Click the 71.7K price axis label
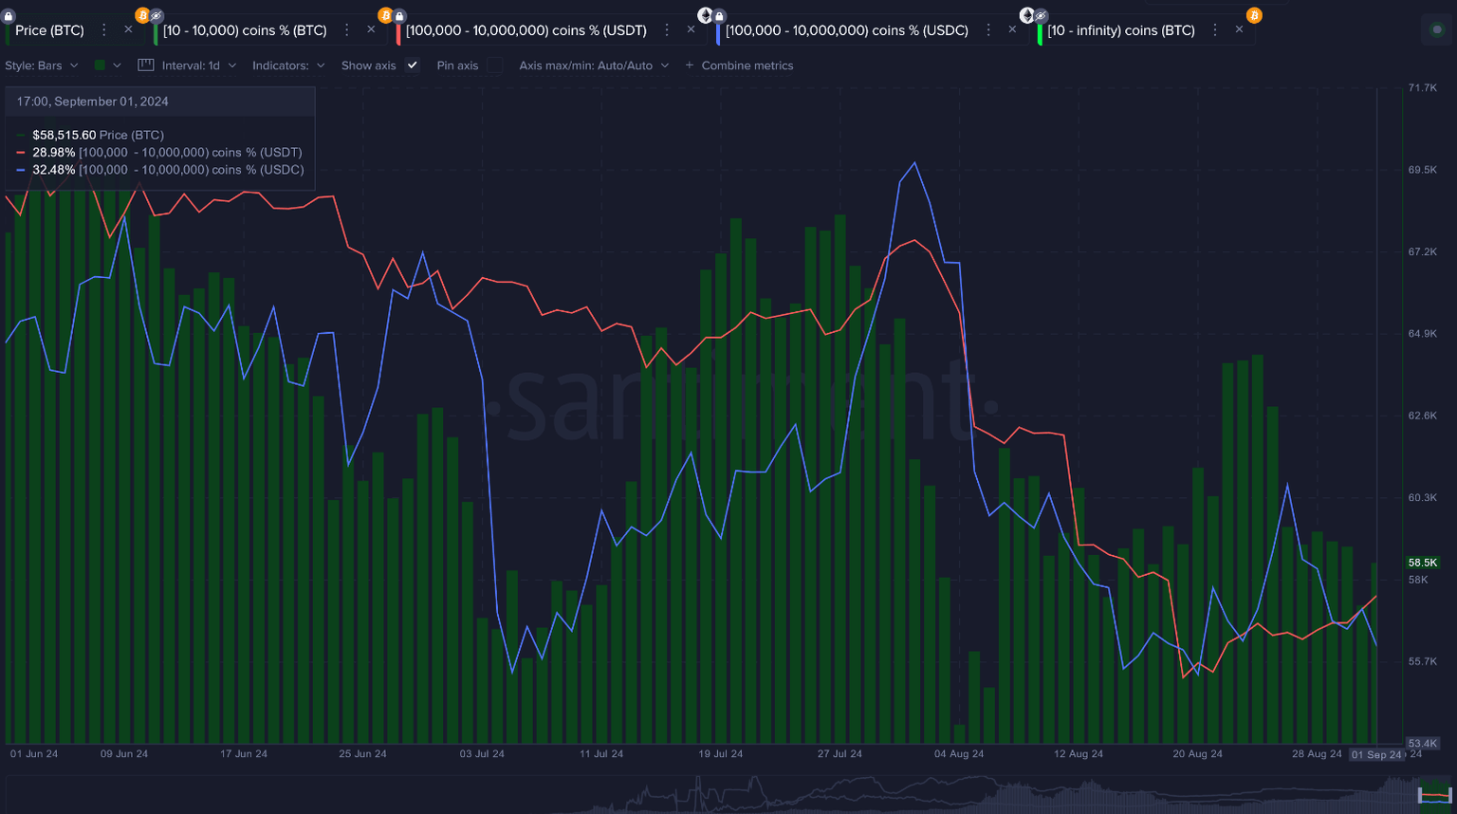Screen dimensions: 1457x814 tap(1423, 87)
